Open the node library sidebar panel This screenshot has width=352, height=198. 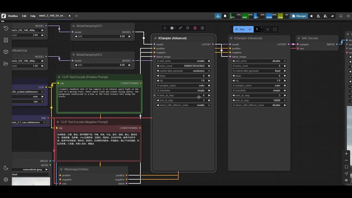6,40
